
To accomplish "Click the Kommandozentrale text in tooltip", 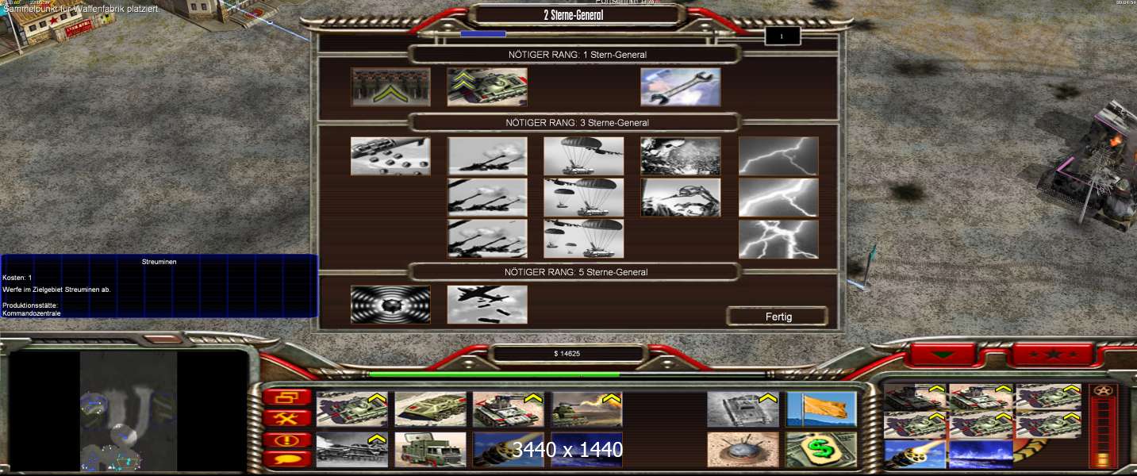I will 32,313.
